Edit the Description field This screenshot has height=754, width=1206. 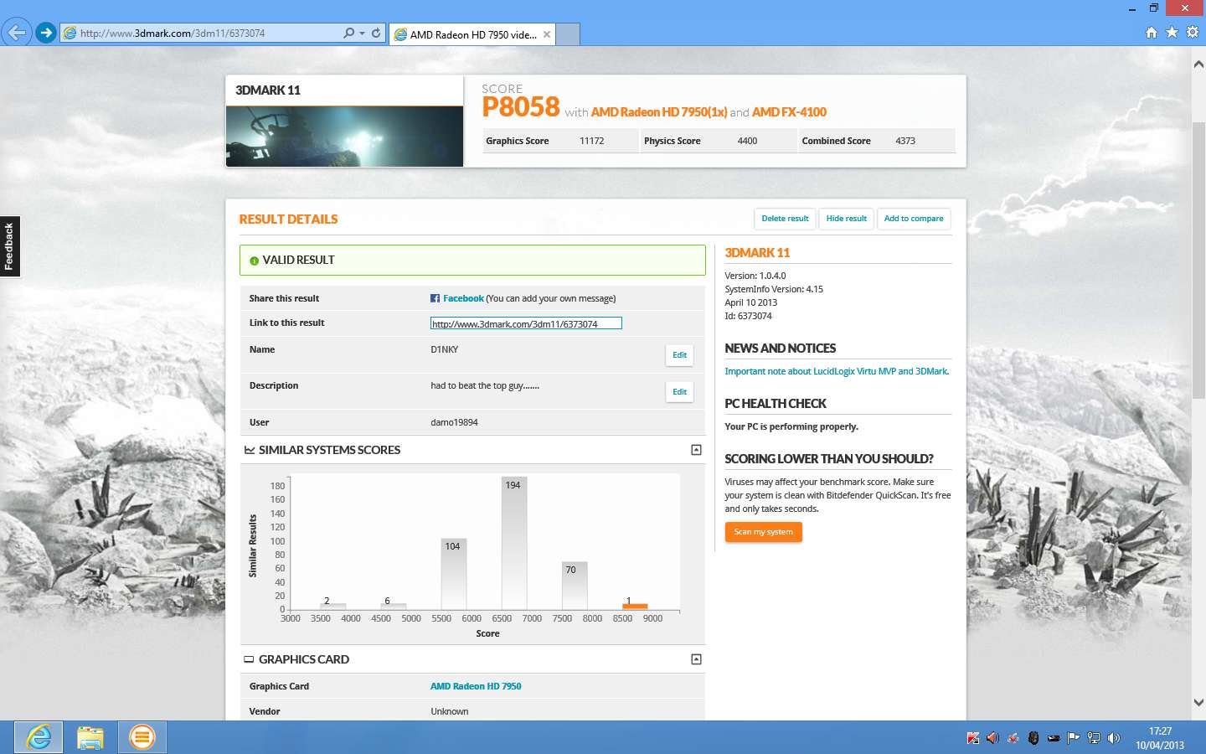click(679, 392)
